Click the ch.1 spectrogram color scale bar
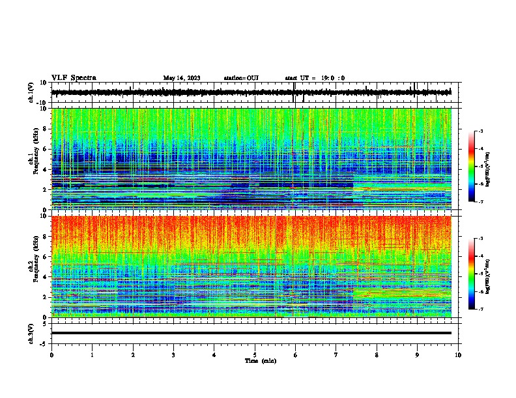This screenshot has height=398, width=516. [471, 166]
